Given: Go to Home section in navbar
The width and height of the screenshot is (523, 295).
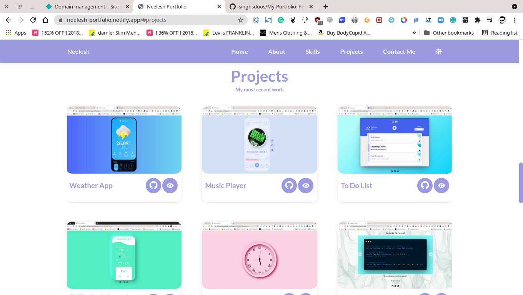Looking at the screenshot, I should (240, 51).
